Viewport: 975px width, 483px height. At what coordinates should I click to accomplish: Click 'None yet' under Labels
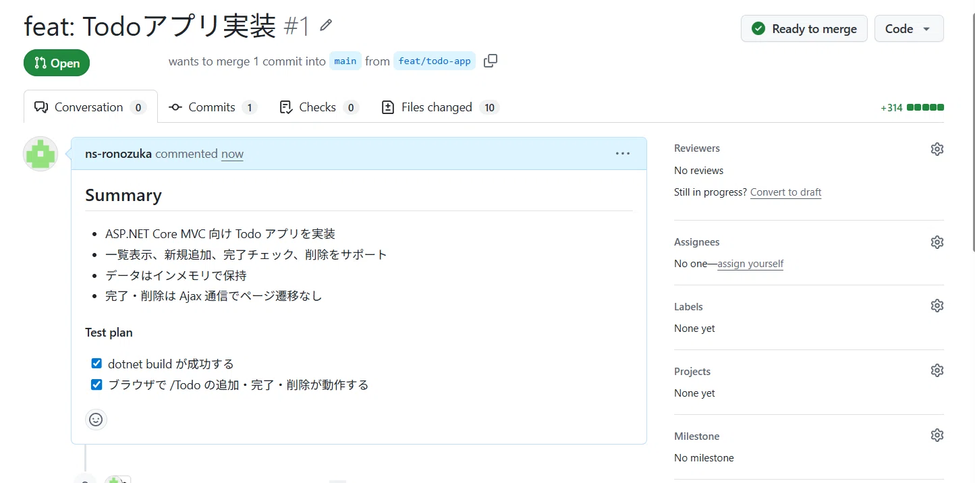pyautogui.click(x=694, y=329)
